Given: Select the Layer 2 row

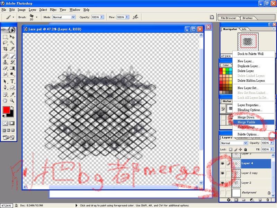Looking at the screenshot, I should (246, 183).
